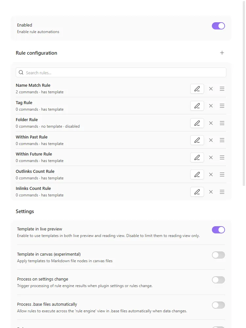This screenshot has width=246, height=328.
Task: Click the Within Future Rule name
Action: click(34, 154)
